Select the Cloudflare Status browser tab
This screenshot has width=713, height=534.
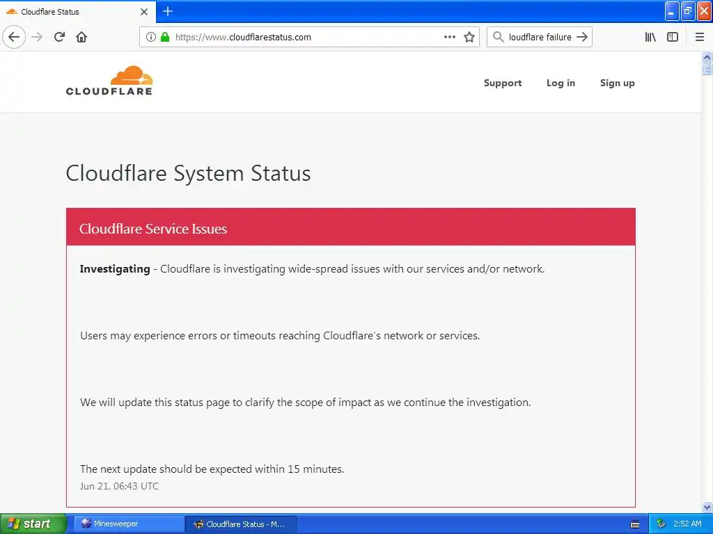78,12
